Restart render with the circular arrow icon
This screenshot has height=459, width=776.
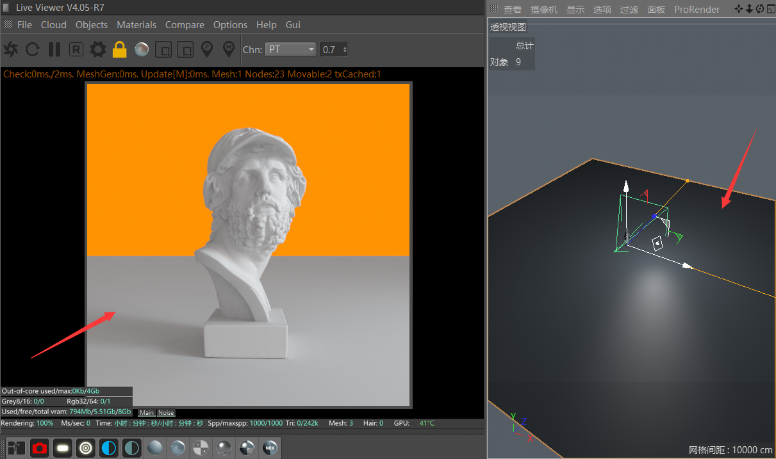tap(32, 49)
